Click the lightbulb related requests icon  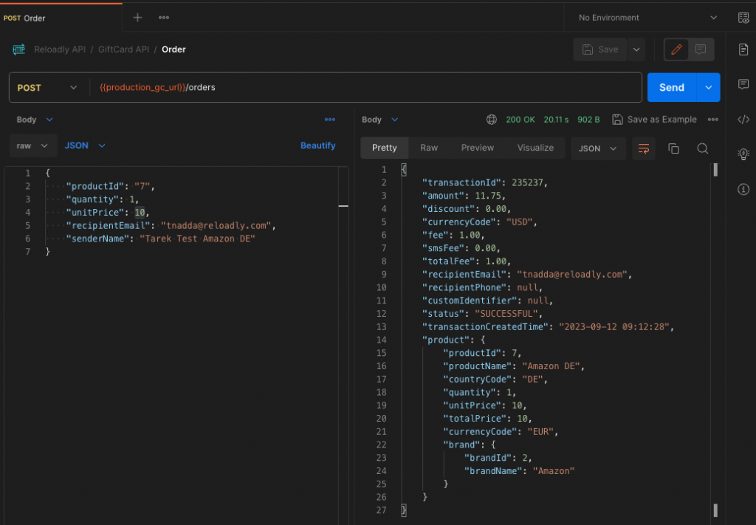click(743, 154)
